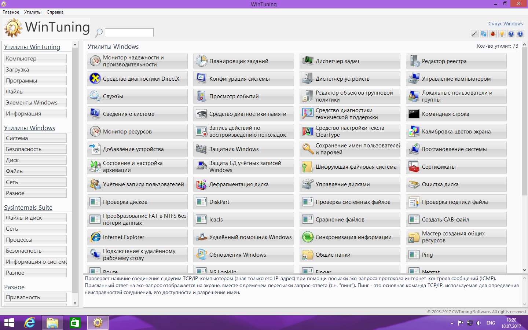
Task: Open Диспетчер устройств
Action: (x=350, y=78)
